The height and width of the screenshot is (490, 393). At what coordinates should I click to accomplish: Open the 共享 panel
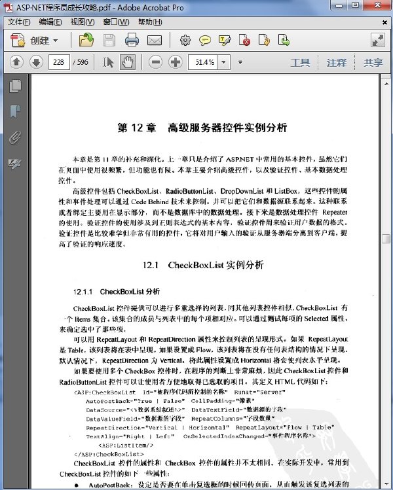pyautogui.click(x=373, y=63)
